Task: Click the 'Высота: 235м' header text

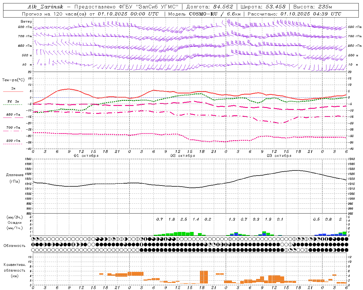Action: click(x=313, y=7)
